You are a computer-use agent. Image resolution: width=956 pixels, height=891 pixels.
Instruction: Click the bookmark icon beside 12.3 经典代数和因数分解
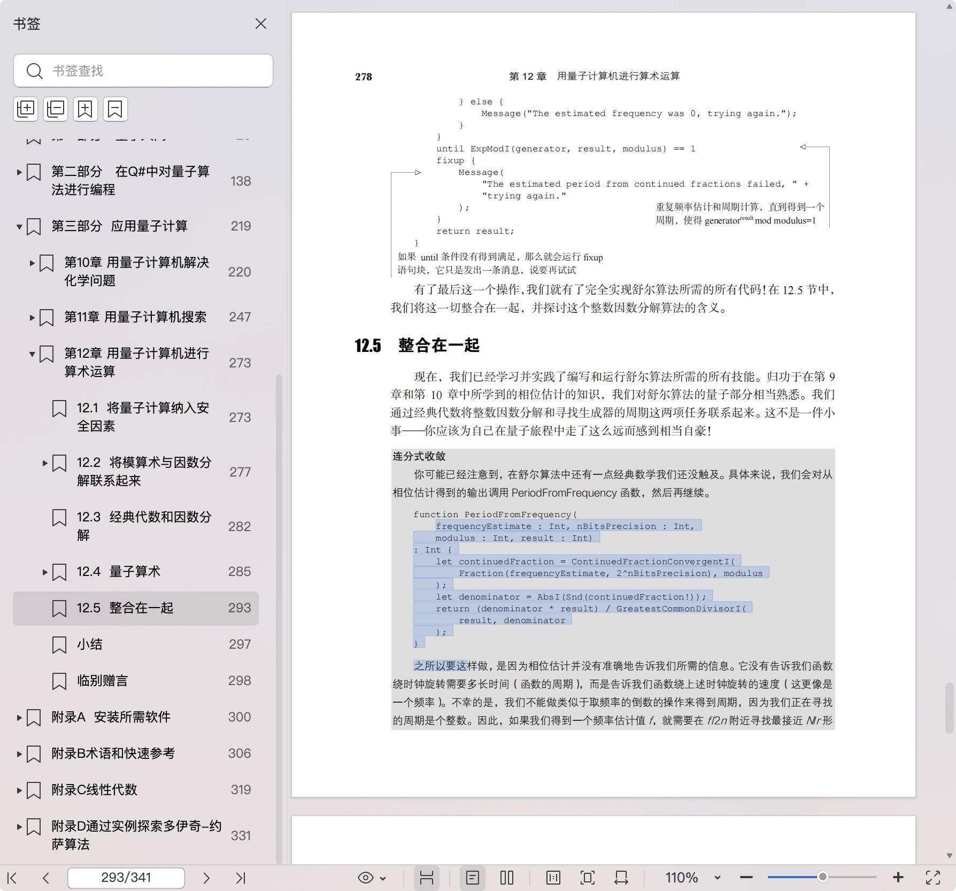59,518
